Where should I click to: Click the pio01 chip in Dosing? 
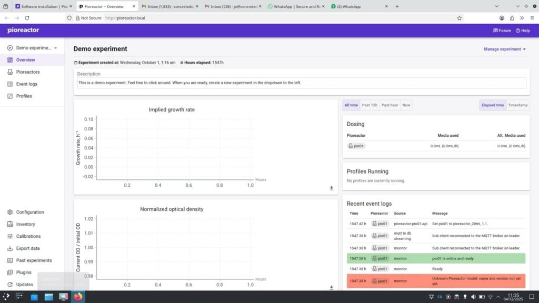[356, 146]
